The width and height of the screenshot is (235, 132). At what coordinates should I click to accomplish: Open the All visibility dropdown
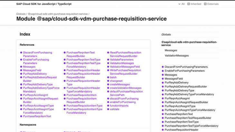pos(182,4)
